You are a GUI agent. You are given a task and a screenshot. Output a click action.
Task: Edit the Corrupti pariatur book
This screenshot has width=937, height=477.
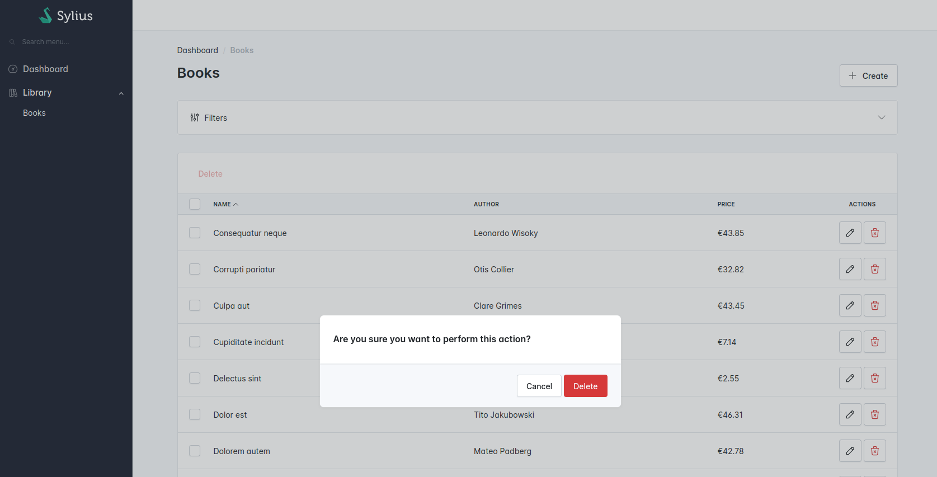point(850,269)
